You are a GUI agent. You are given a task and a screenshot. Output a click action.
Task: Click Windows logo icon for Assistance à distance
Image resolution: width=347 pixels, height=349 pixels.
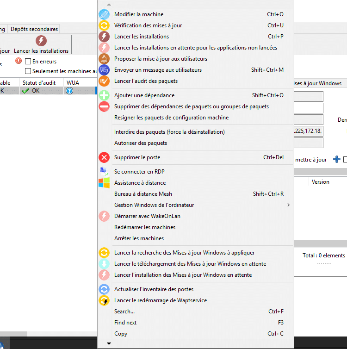pyautogui.click(x=104, y=183)
